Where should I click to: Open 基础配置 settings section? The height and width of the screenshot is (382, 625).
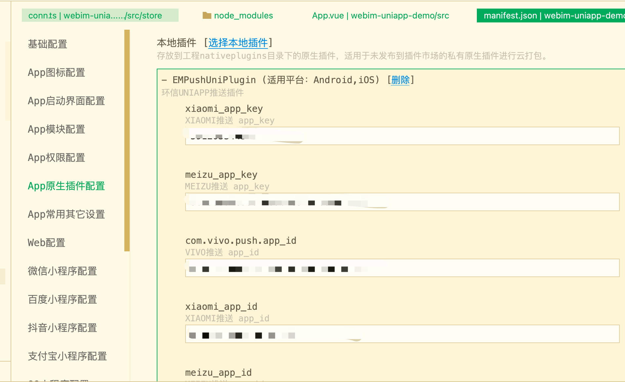point(48,44)
